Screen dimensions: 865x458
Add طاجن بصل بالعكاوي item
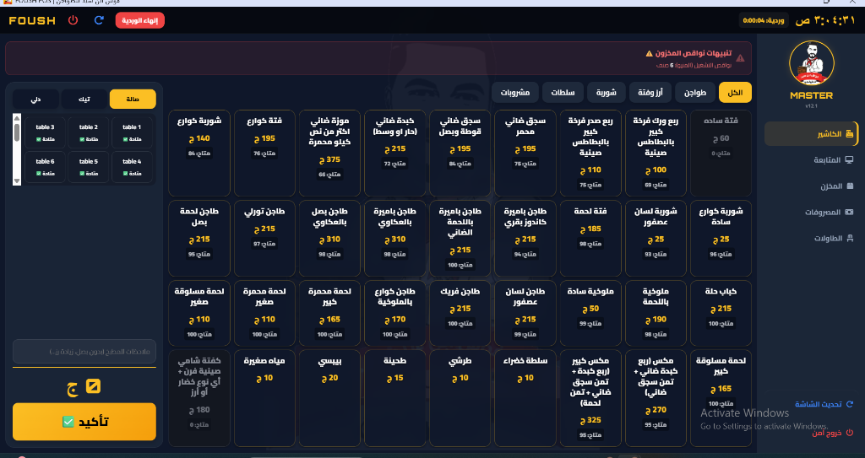click(329, 239)
